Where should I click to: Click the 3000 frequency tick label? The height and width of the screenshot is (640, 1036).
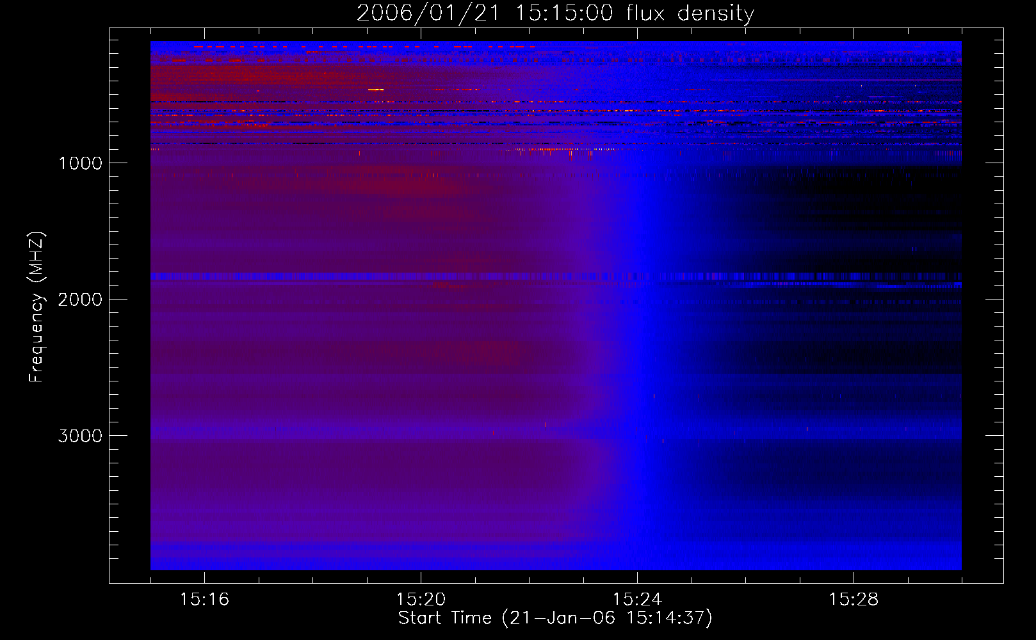[x=80, y=436]
